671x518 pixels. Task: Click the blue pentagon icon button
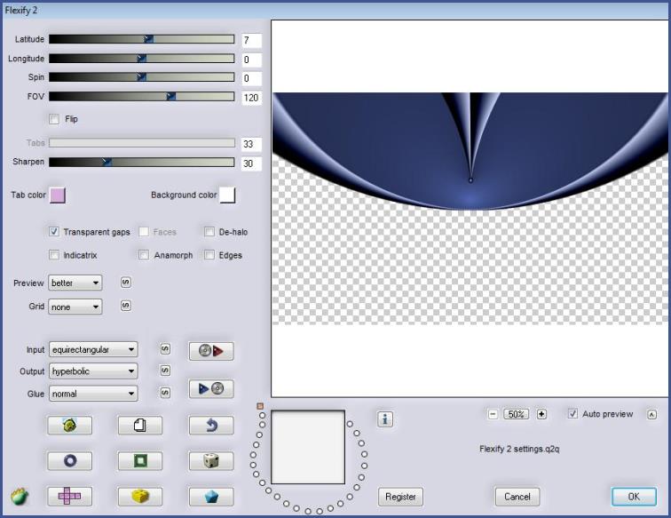pos(211,497)
